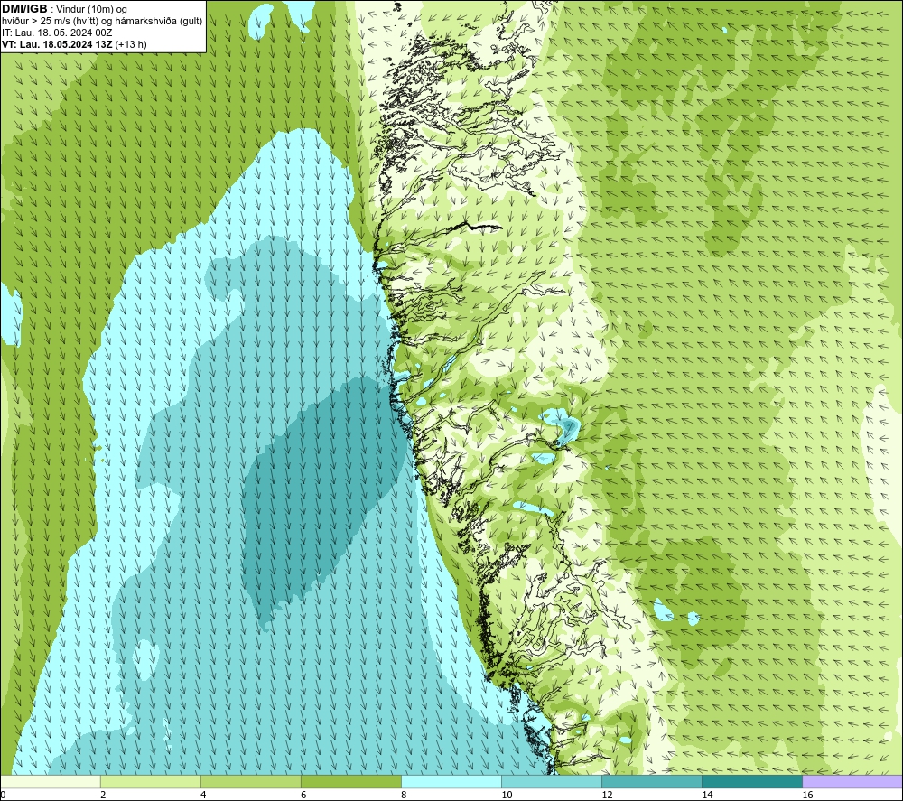The width and height of the screenshot is (903, 801).
Task: Click the "8" label on the wind scale
Action: (x=404, y=796)
